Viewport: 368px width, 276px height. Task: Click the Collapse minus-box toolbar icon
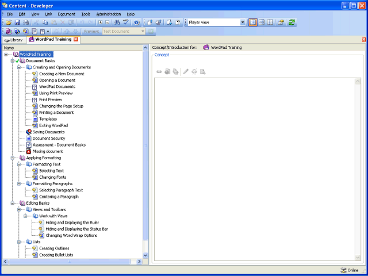pos(108,22)
